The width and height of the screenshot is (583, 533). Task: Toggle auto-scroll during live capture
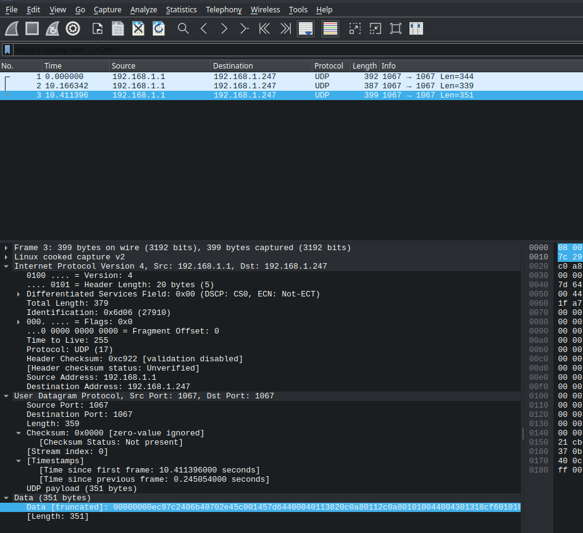306,28
